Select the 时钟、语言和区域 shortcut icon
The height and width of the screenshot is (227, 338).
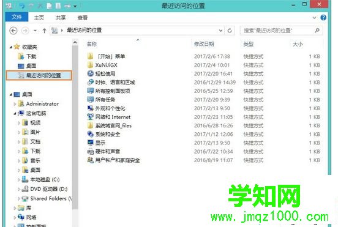coord(91,82)
